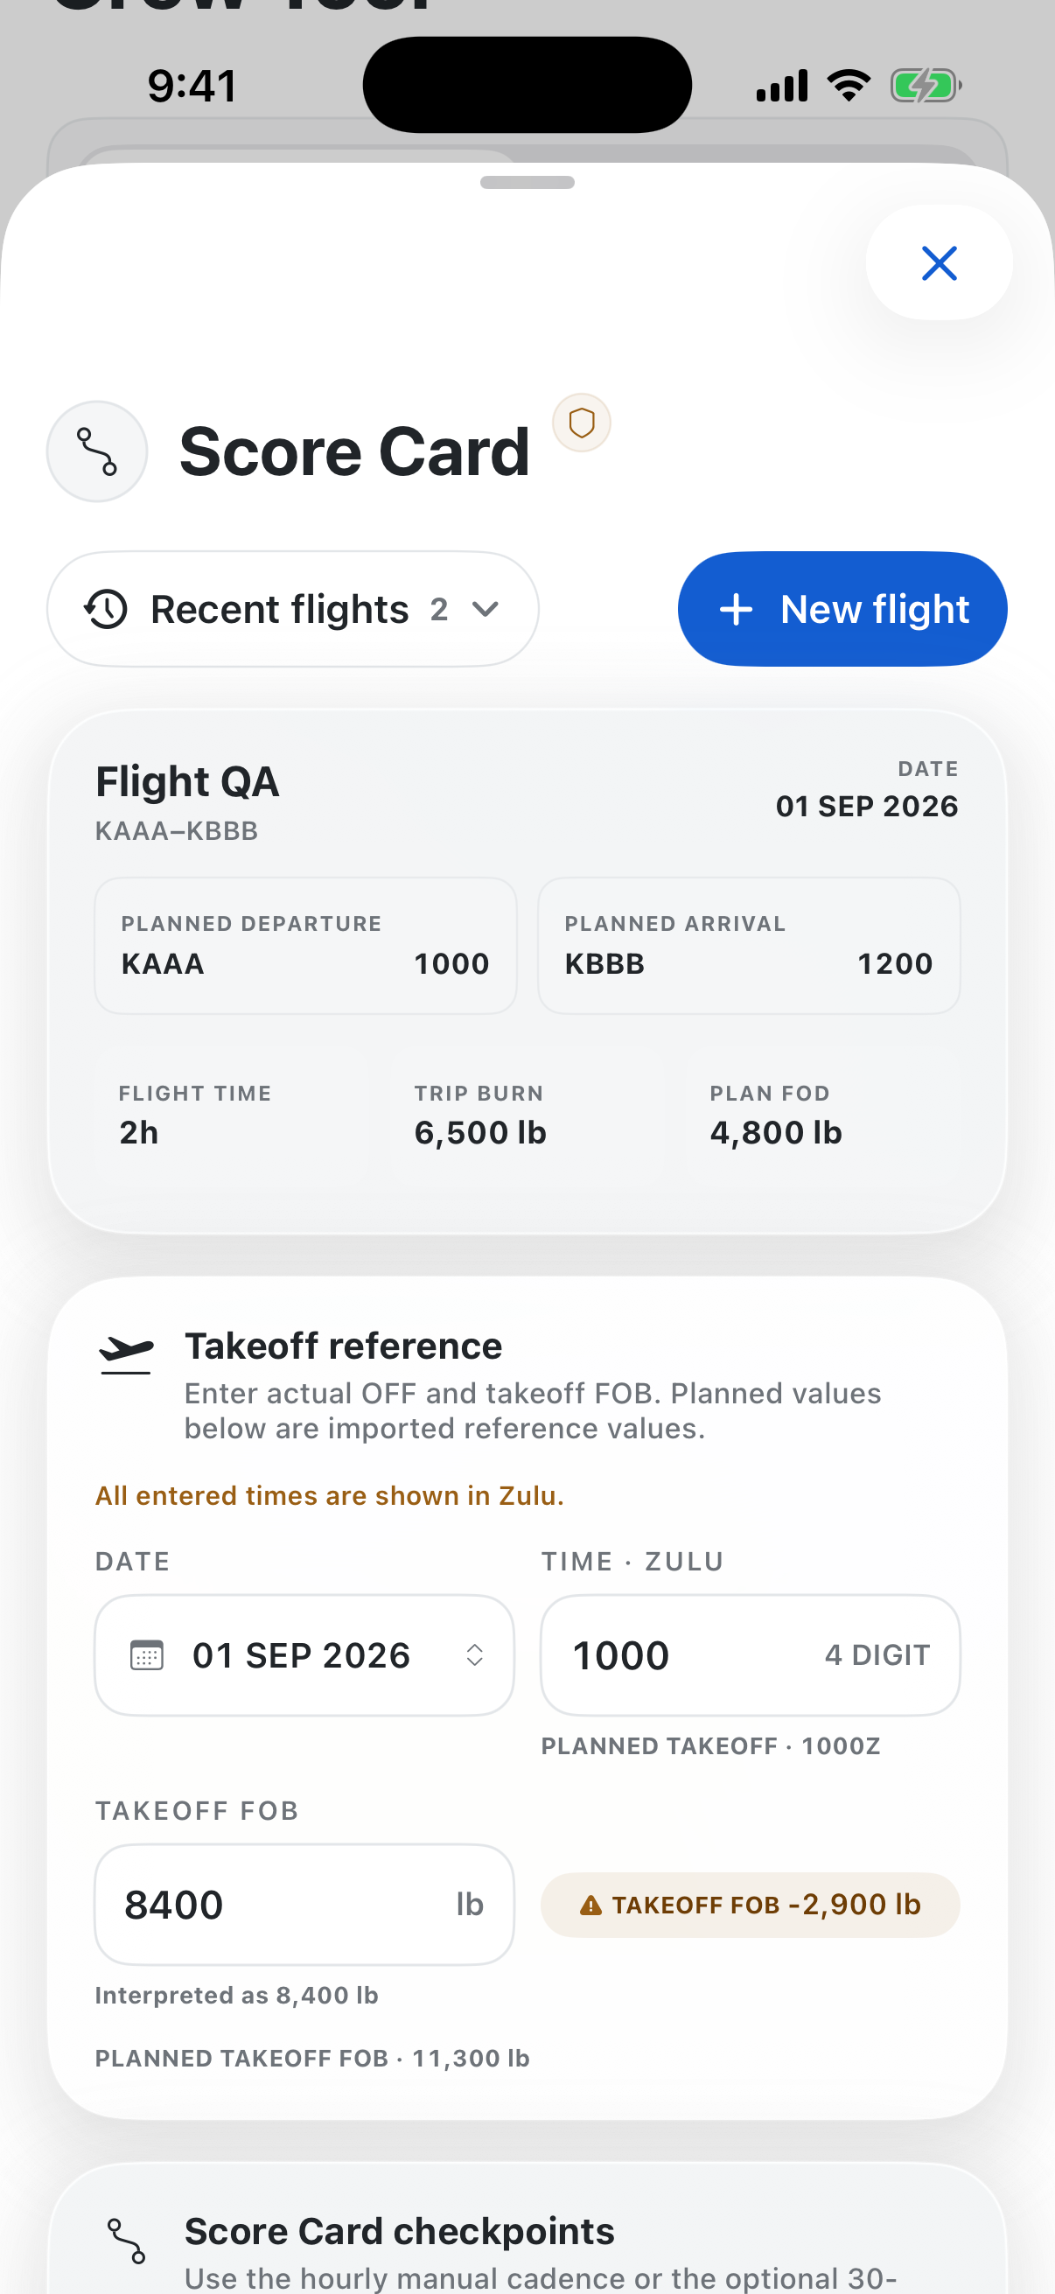Tap the calendar icon in date field
The width and height of the screenshot is (1055, 2294).
[x=147, y=1655]
